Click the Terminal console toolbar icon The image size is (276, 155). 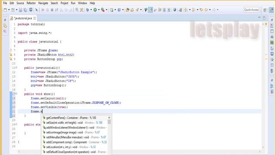click(x=31, y=9)
